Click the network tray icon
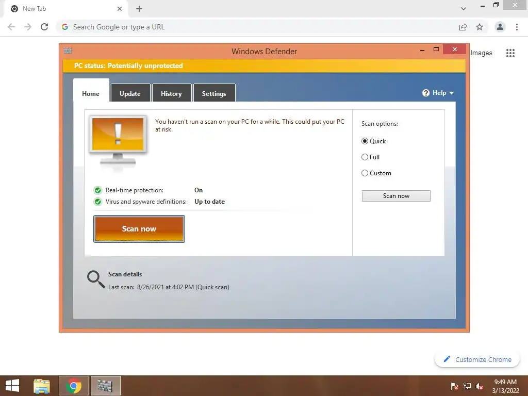This screenshot has width=528, height=396. (467, 386)
